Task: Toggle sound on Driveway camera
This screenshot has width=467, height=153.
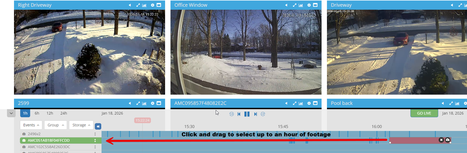Action: click(452, 5)
